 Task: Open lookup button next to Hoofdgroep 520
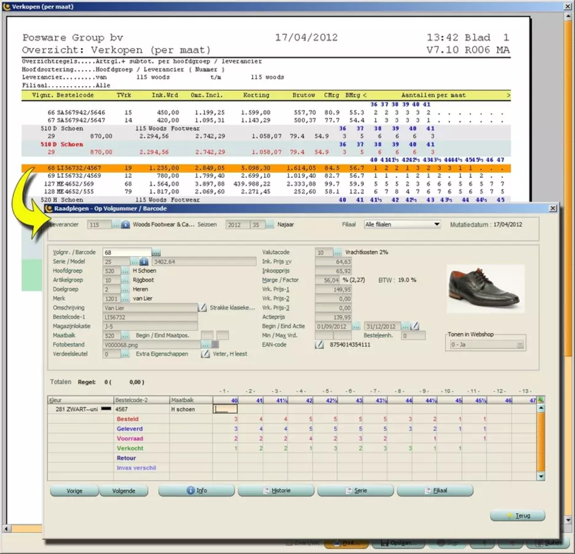(125, 271)
